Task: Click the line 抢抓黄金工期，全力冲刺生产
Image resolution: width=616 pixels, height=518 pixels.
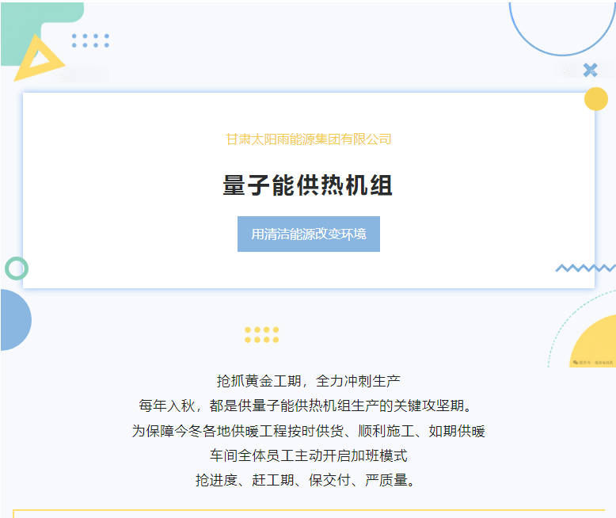Action: click(x=308, y=381)
